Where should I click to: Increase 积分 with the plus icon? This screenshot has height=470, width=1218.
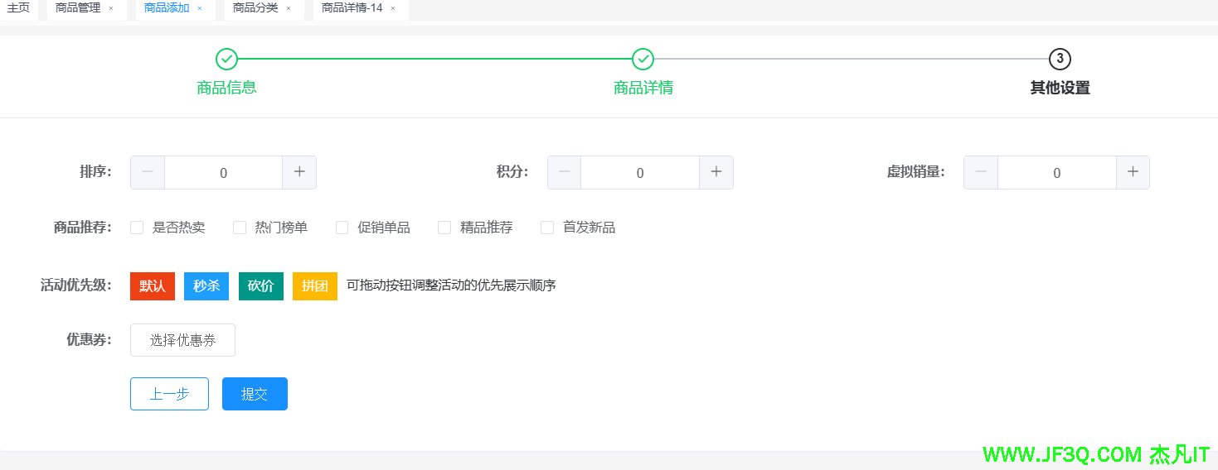coord(716,172)
